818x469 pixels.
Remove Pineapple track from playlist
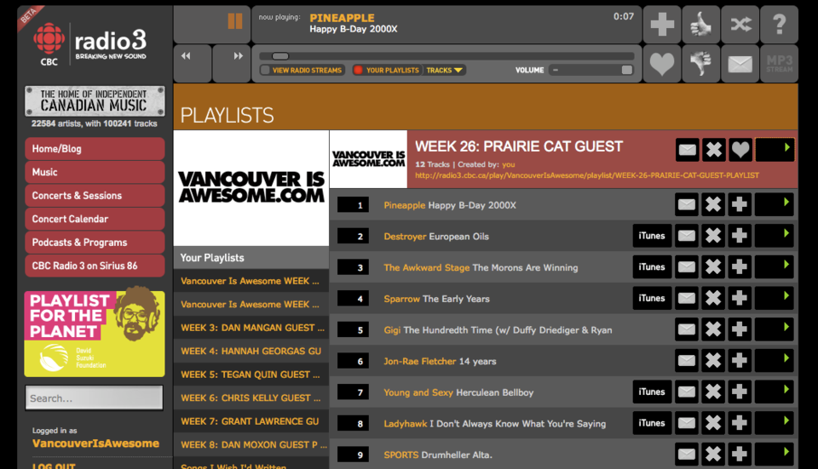[x=713, y=204]
